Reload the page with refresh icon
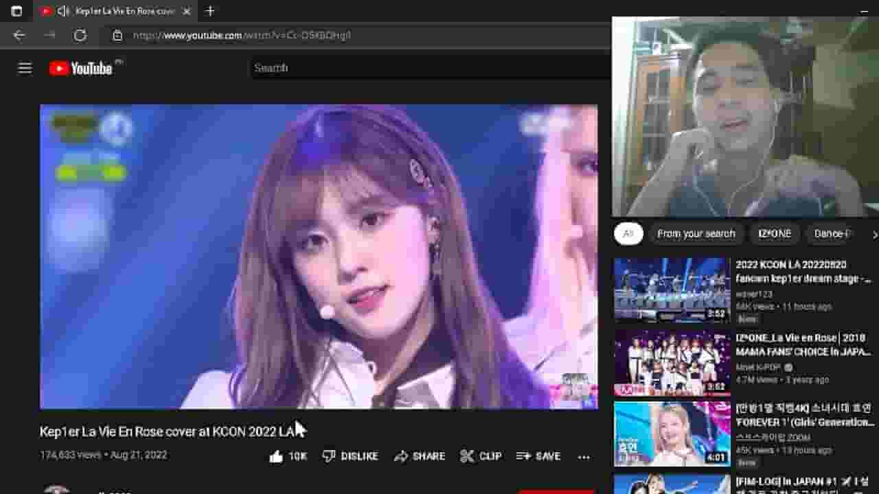 click(80, 35)
